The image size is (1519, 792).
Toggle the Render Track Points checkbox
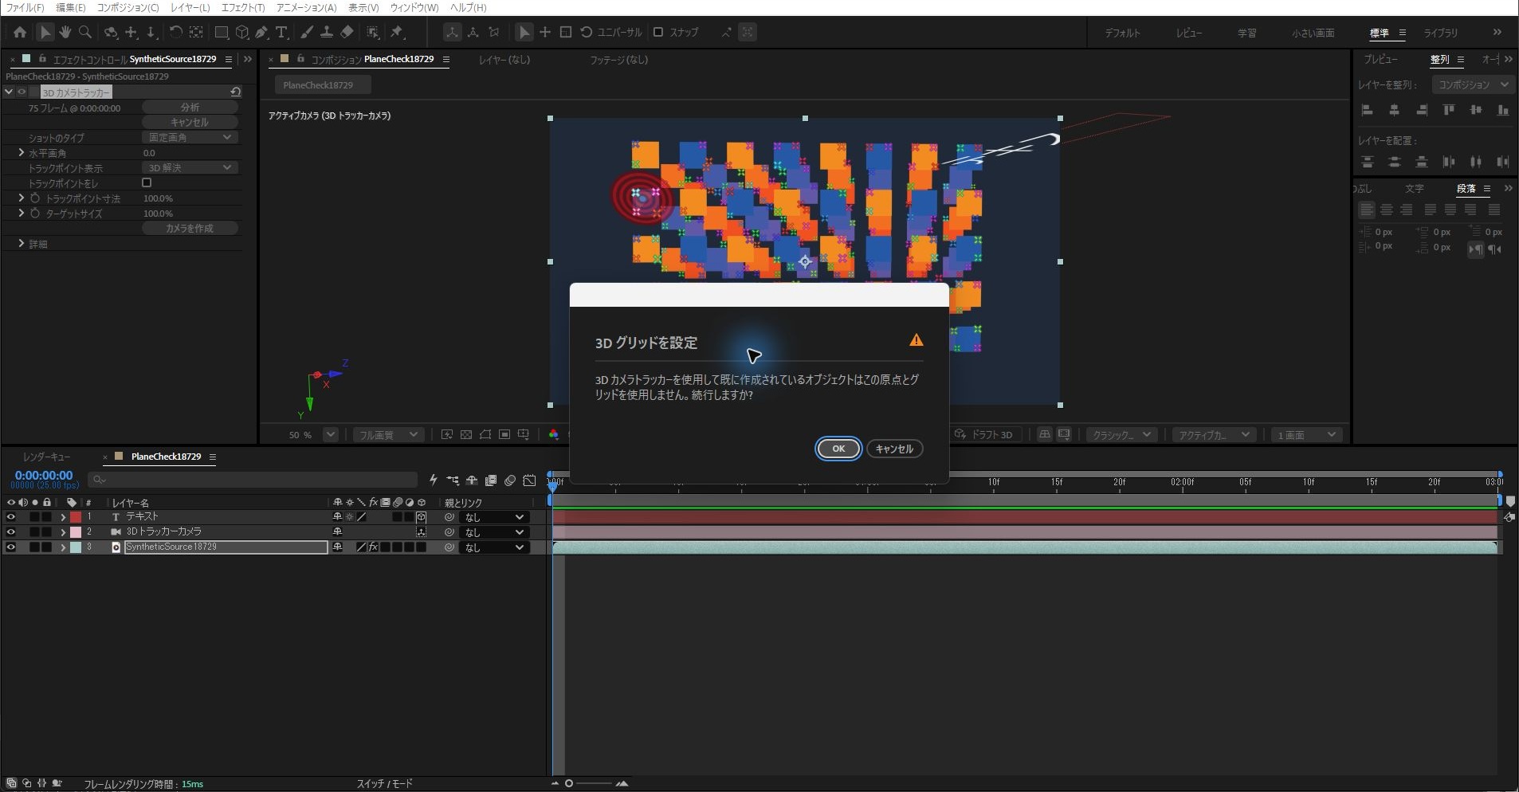click(x=147, y=182)
